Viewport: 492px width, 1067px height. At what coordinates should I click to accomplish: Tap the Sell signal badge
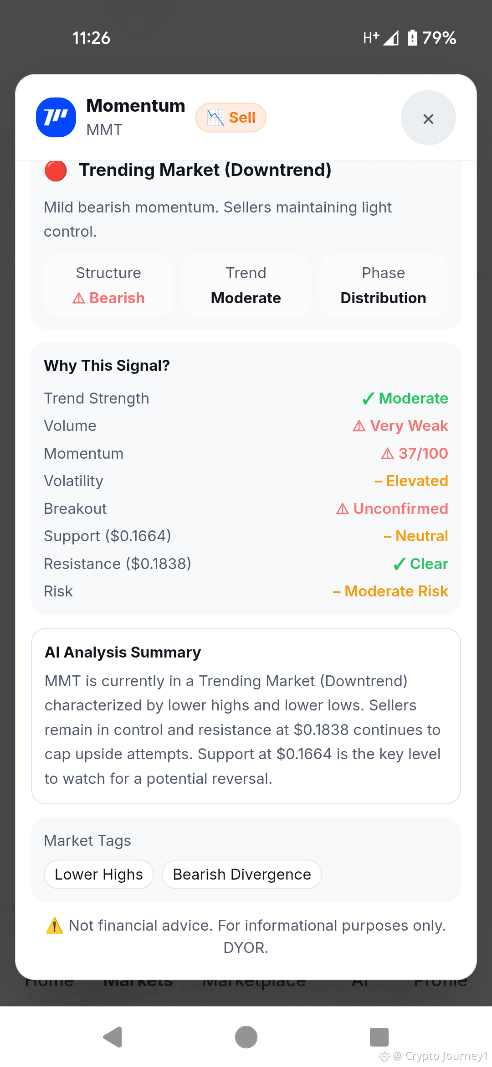pyautogui.click(x=231, y=118)
